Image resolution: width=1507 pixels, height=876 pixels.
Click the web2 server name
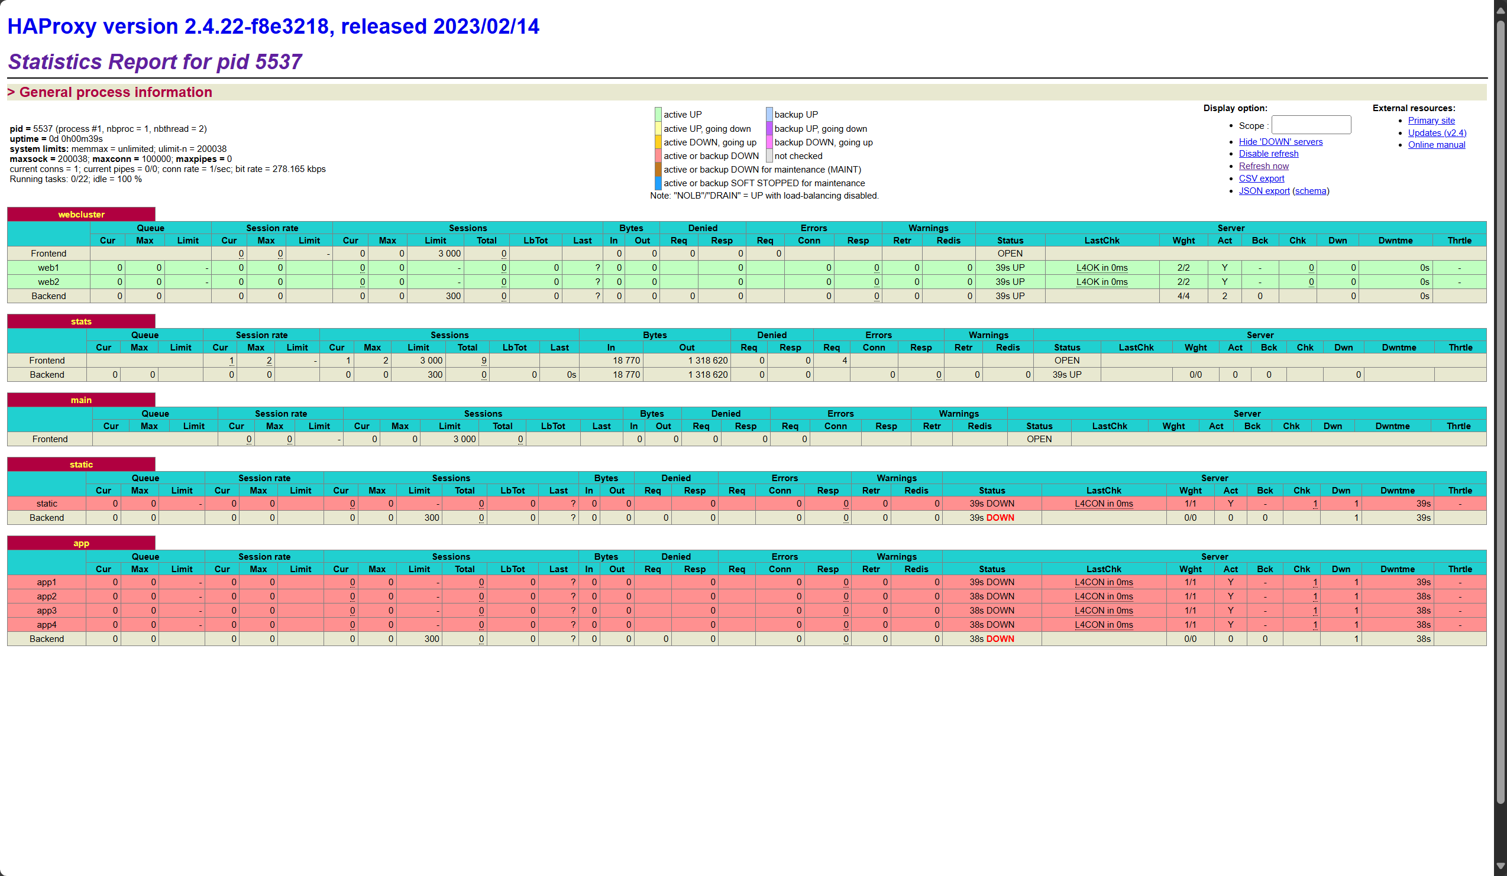48,282
